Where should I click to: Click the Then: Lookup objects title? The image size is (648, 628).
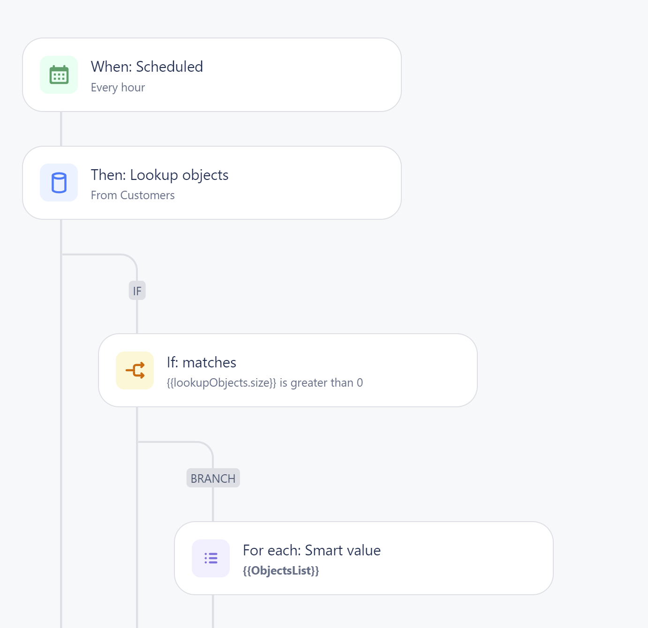(x=160, y=175)
